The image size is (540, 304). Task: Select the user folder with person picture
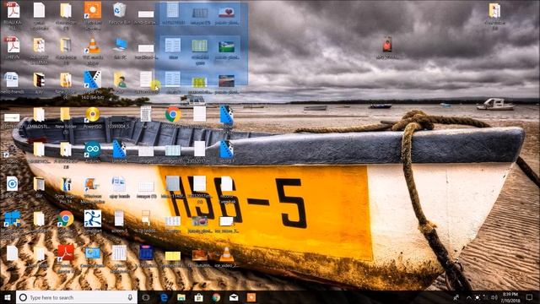[120, 82]
